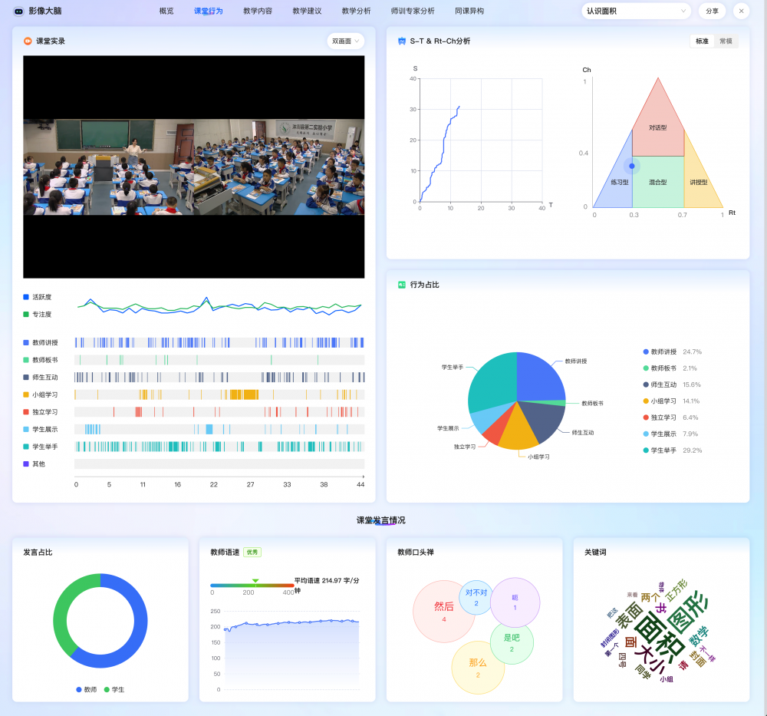Screen dimensions: 767x716
Task: Click the 教师语速 speed gauge bar
Action: tap(252, 586)
